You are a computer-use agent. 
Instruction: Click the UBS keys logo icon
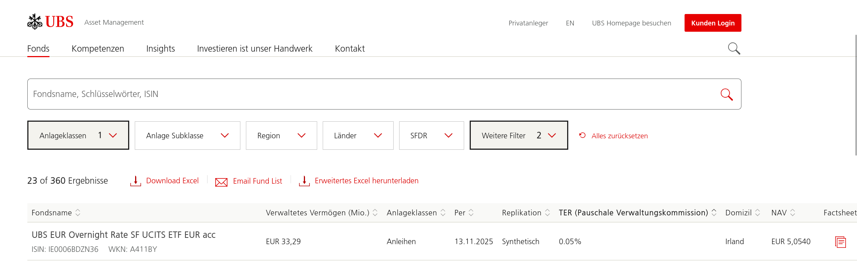coord(35,22)
